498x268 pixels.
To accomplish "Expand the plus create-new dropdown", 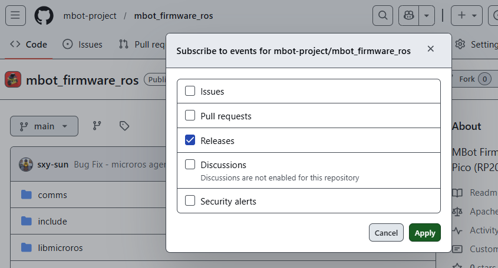I will [x=466, y=16].
